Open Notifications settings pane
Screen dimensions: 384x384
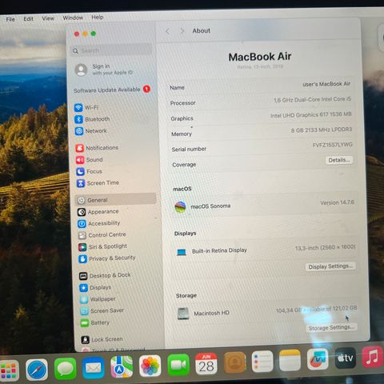click(x=97, y=148)
